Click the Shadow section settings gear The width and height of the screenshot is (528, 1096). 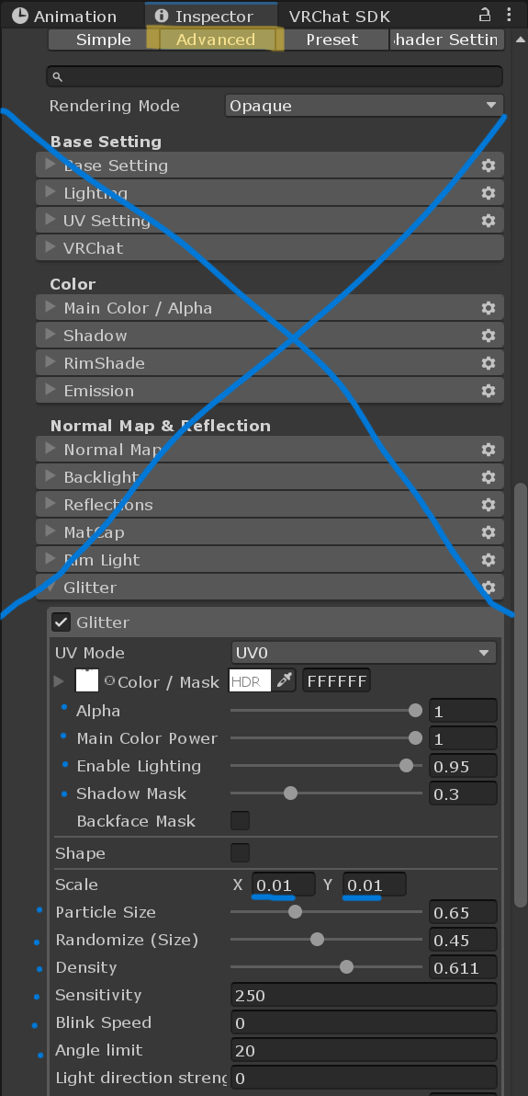pos(489,336)
